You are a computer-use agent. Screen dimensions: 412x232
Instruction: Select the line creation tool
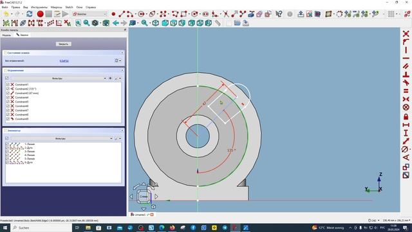click(x=122, y=14)
